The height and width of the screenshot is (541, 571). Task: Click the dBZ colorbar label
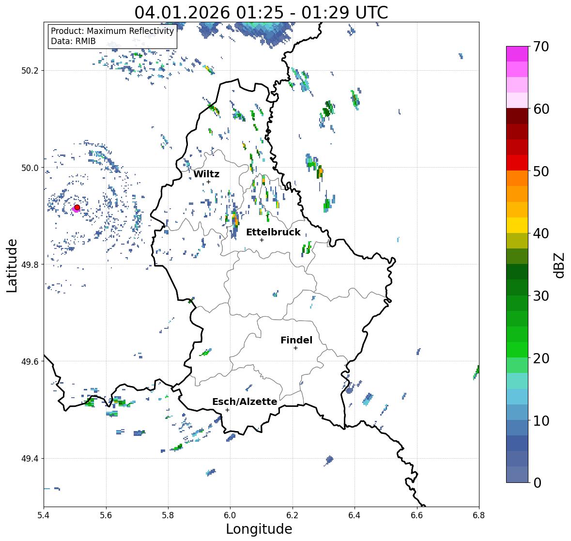tap(559, 265)
